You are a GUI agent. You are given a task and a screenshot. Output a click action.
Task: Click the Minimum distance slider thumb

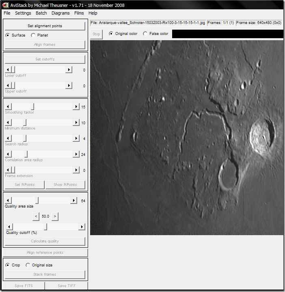25,123
